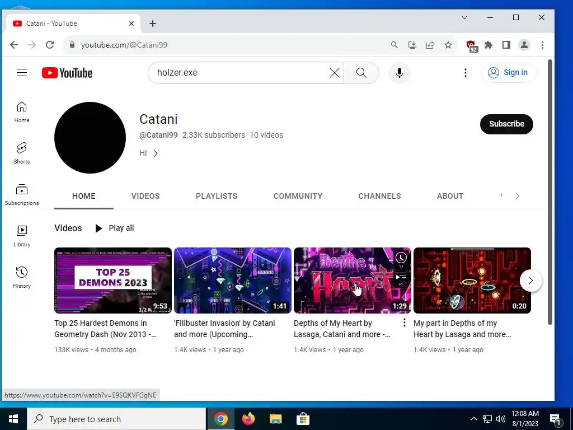This screenshot has height=430, width=573.
Task: Click the share page icon in address bar
Action: tap(430, 45)
